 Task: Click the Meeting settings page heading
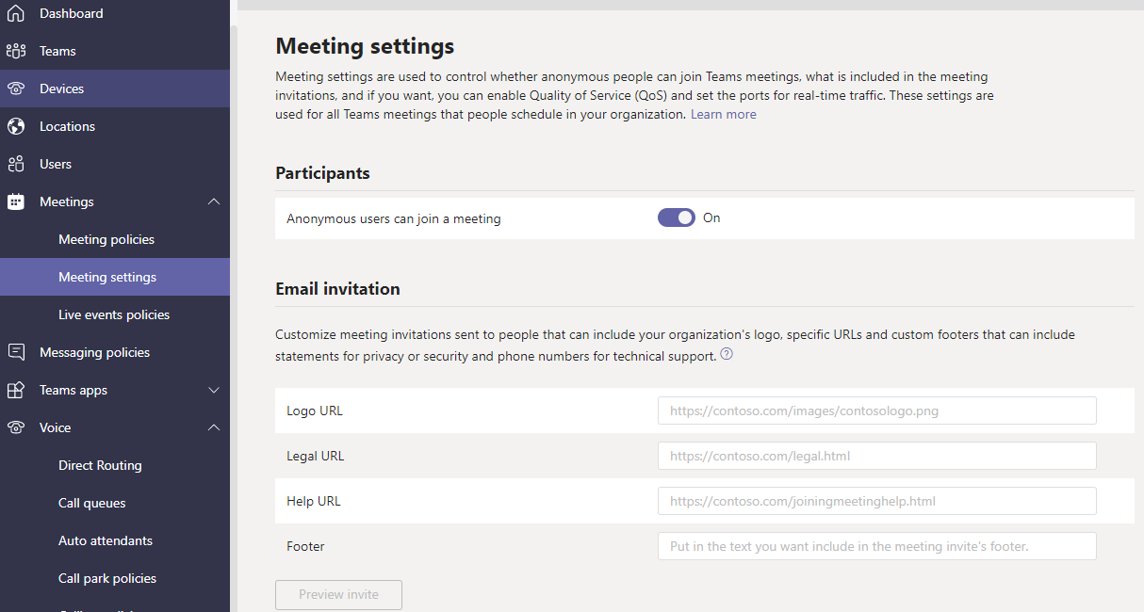365,45
